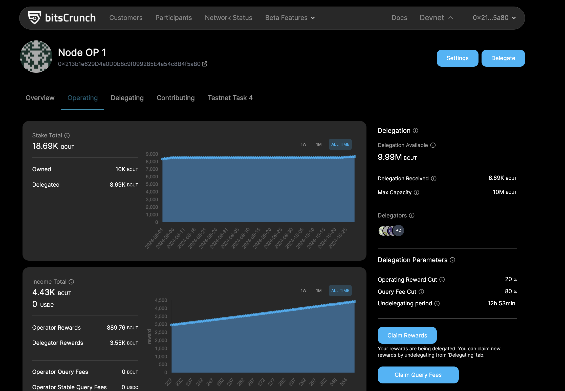Click the Max Capacity info icon
Screen dimensions: 565x391
coord(417,192)
